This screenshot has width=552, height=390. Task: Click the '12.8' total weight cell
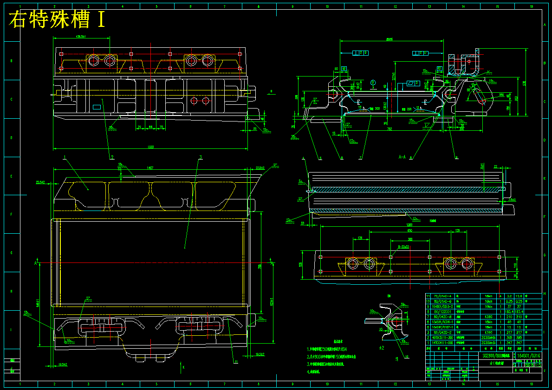coord(519,296)
